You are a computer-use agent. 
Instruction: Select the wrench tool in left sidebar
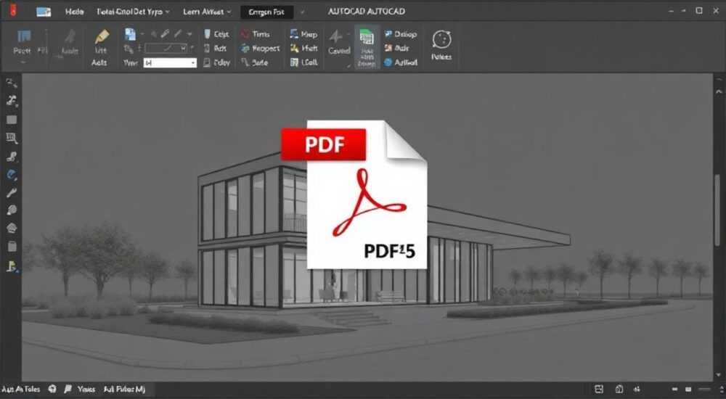pyautogui.click(x=12, y=192)
